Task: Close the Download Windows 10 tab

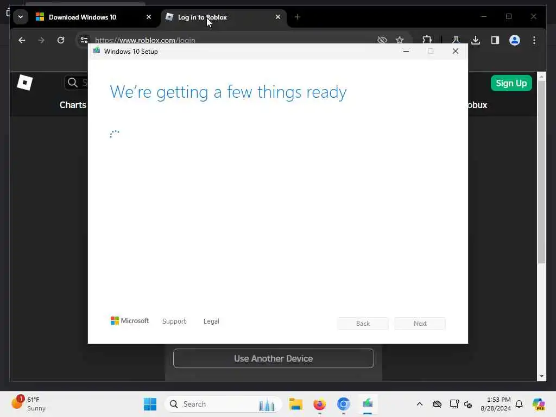Action: tap(149, 17)
